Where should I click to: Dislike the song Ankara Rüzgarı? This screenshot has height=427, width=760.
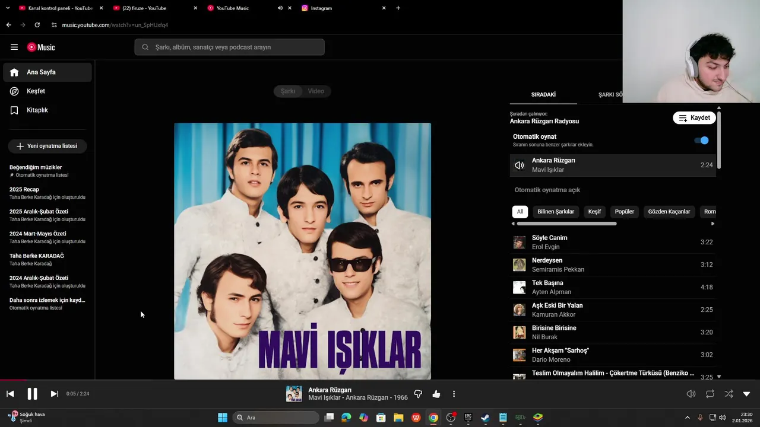[x=418, y=394]
